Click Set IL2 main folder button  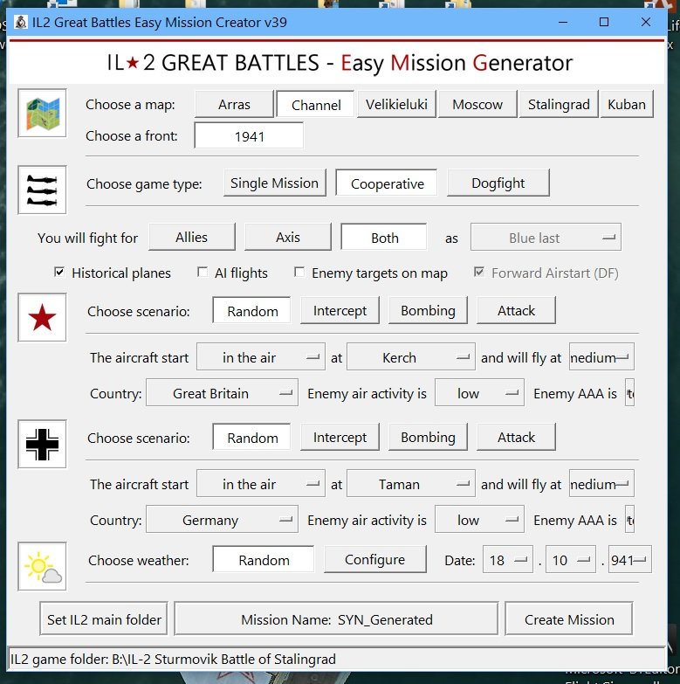click(x=104, y=618)
